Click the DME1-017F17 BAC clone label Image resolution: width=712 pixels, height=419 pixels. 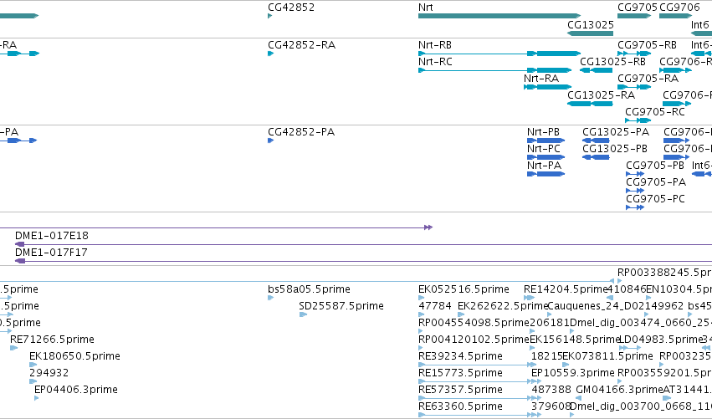click(x=51, y=253)
